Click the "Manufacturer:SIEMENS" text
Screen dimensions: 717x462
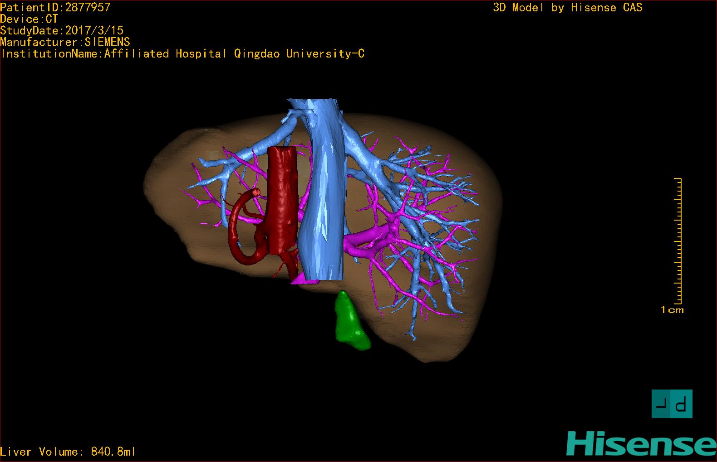click(65, 42)
